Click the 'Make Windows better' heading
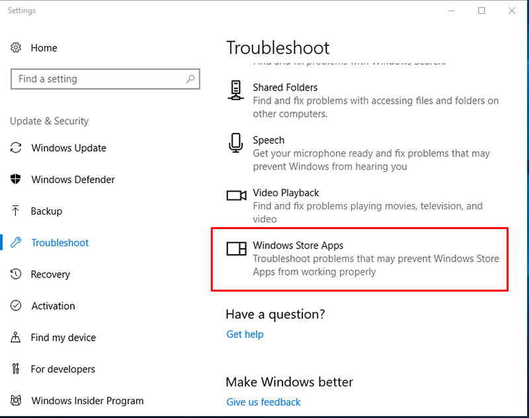Viewport: 529px width, 418px height. tap(290, 382)
